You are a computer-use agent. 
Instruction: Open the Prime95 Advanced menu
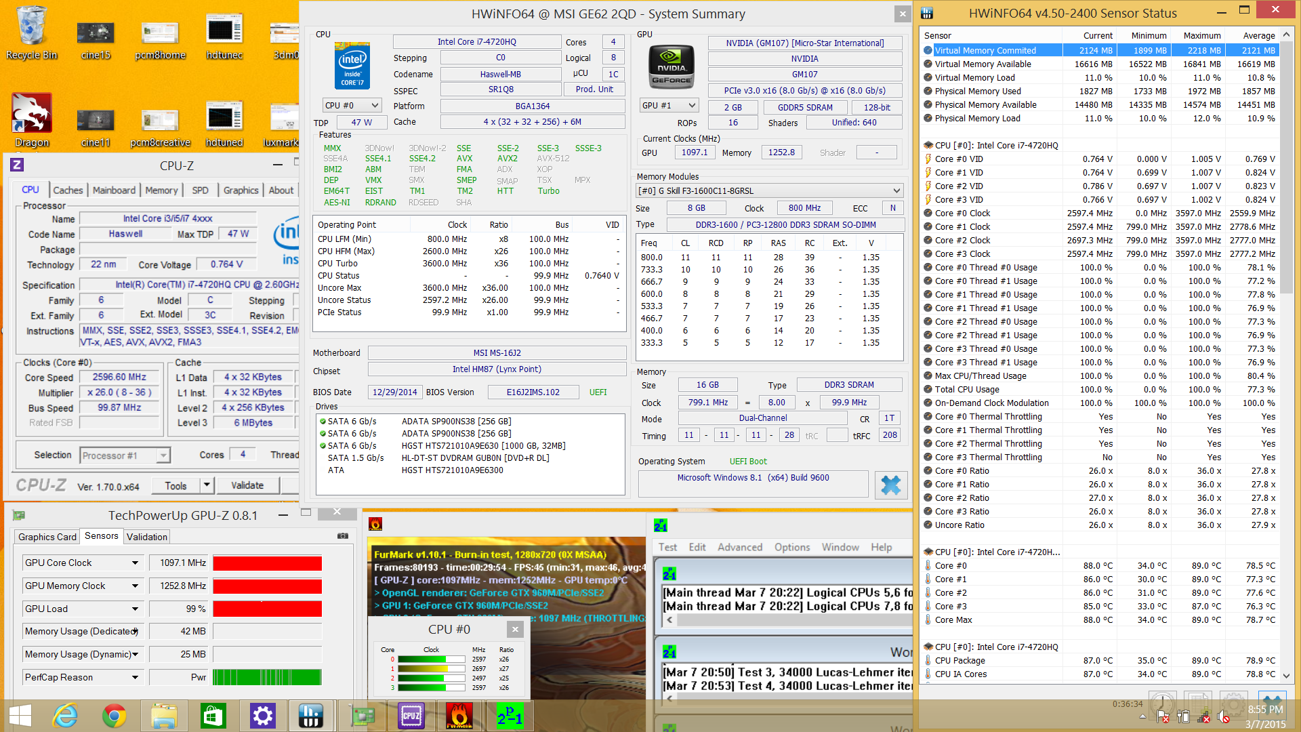point(740,547)
